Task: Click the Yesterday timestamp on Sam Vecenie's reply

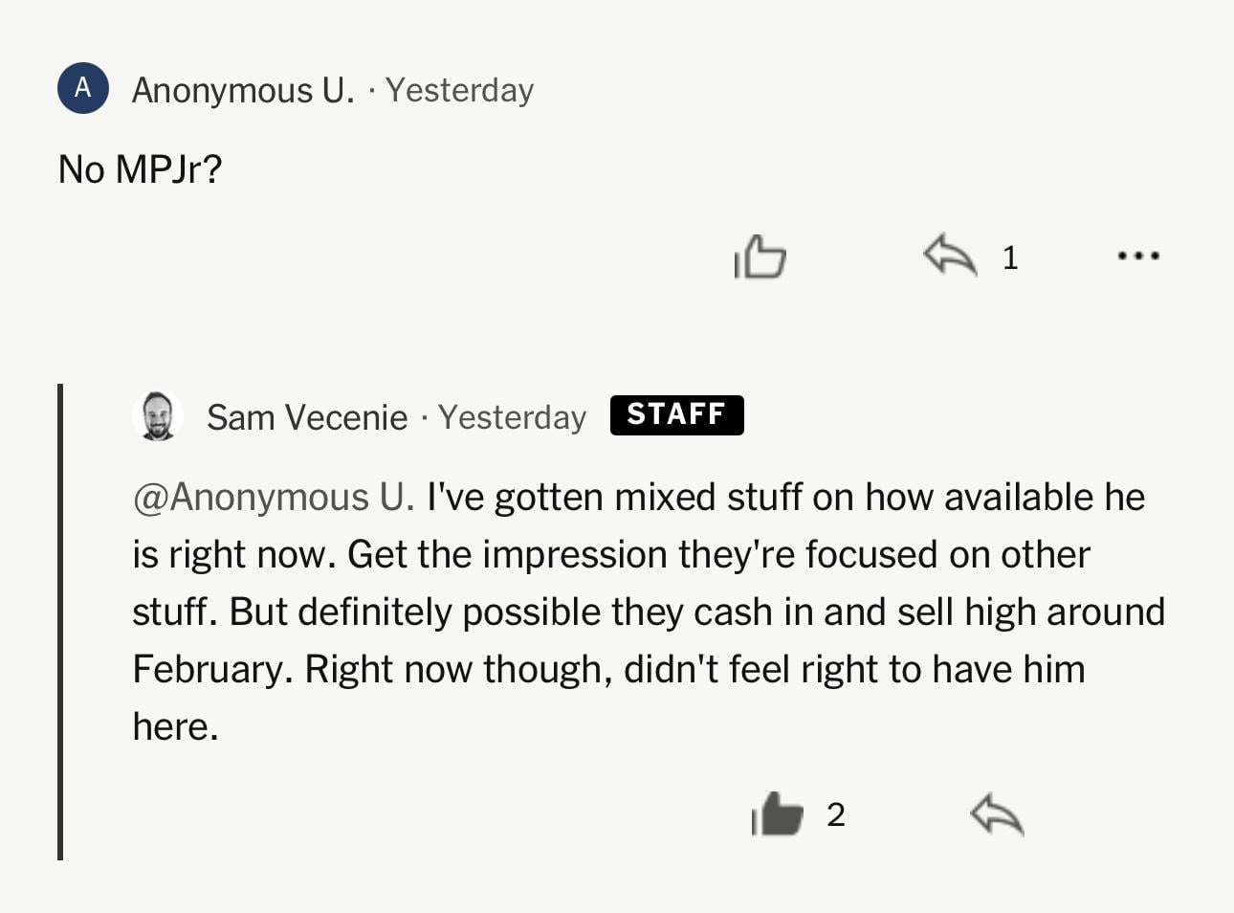Action: [x=511, y=416]
